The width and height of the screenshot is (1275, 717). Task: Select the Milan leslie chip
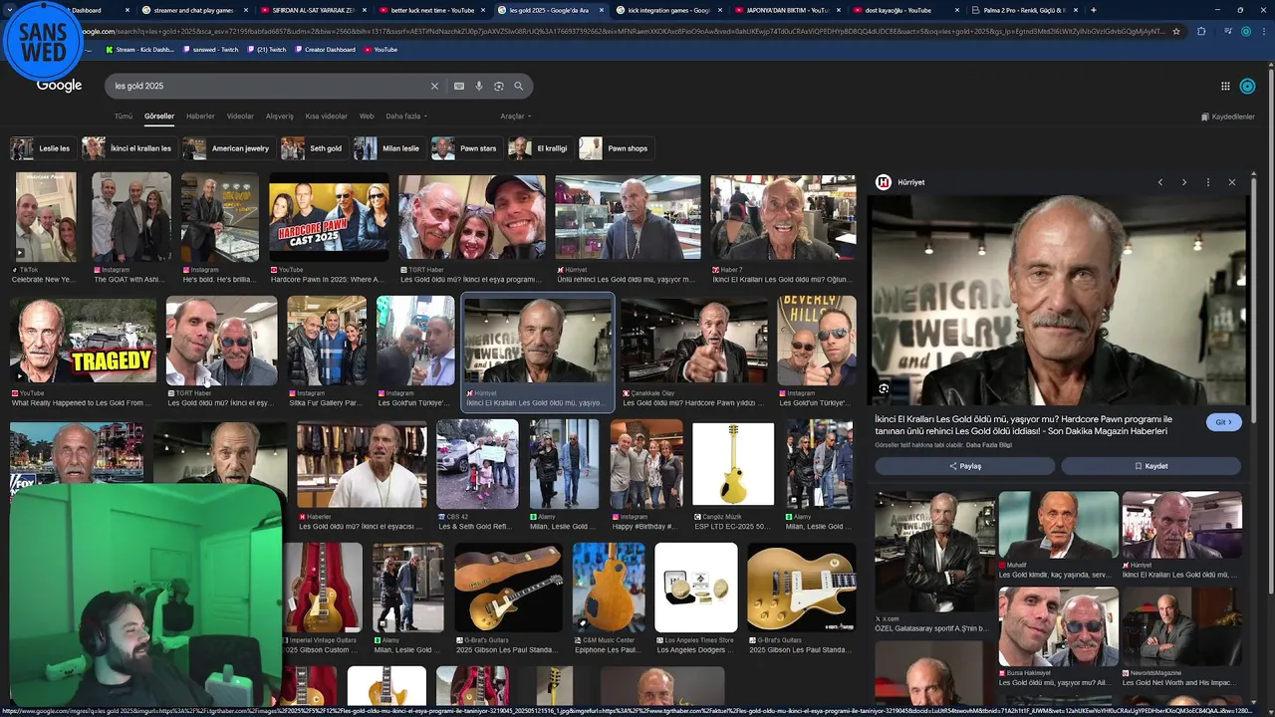pos(389,148)
